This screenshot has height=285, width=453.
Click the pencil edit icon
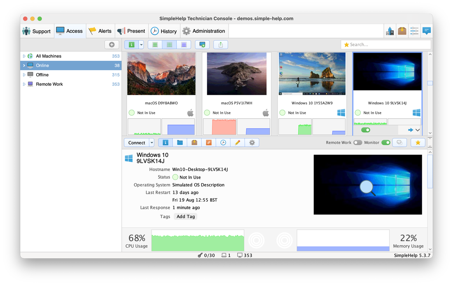coord(238,142)
